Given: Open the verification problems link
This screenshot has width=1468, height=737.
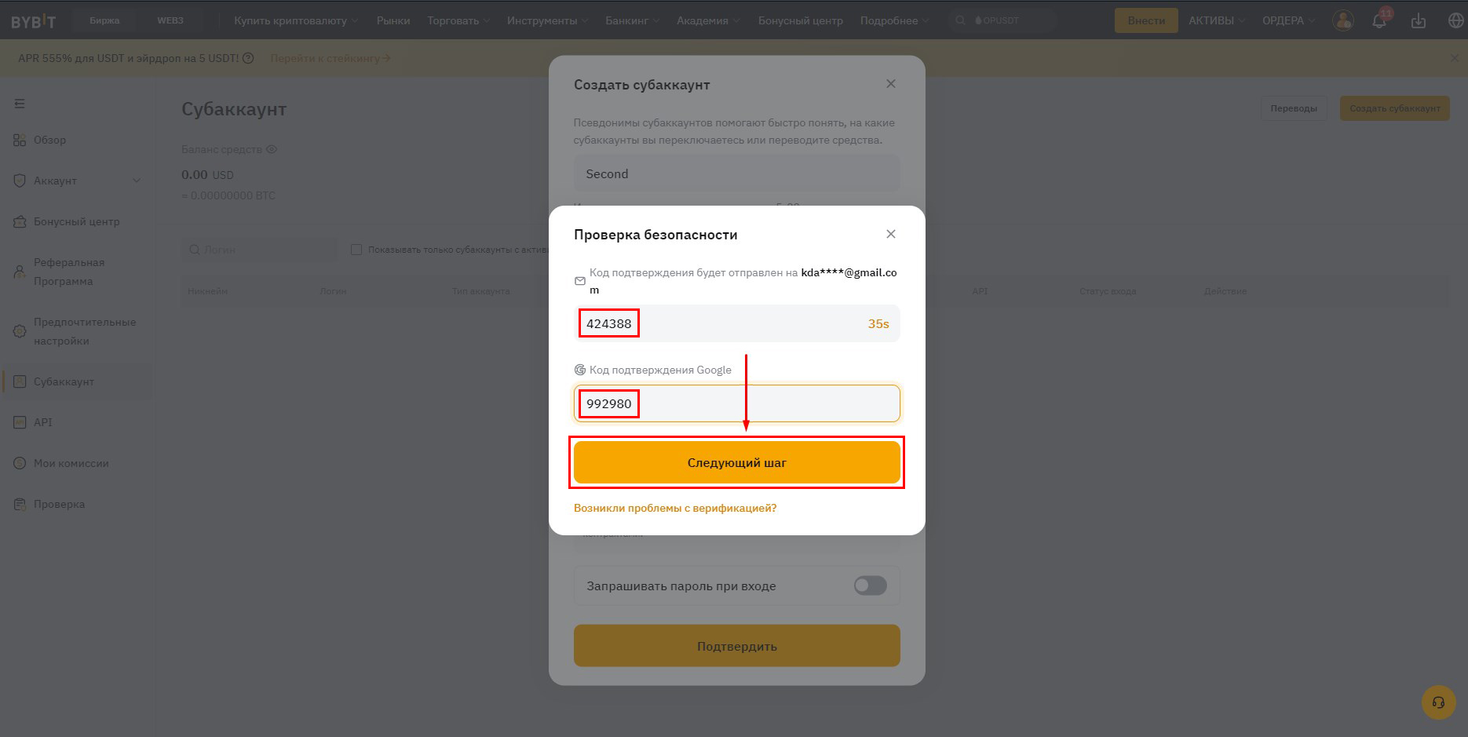Looking at the screenshot, I should tap(675, 508).
